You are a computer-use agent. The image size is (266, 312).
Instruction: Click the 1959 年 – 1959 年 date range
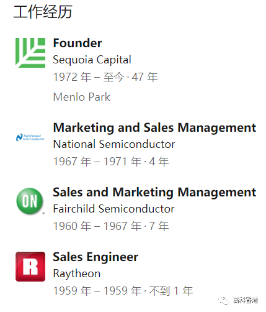[97, 291]
